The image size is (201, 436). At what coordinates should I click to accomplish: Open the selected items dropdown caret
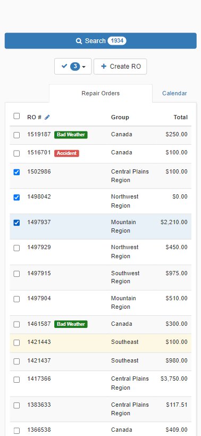coord(84,67)
